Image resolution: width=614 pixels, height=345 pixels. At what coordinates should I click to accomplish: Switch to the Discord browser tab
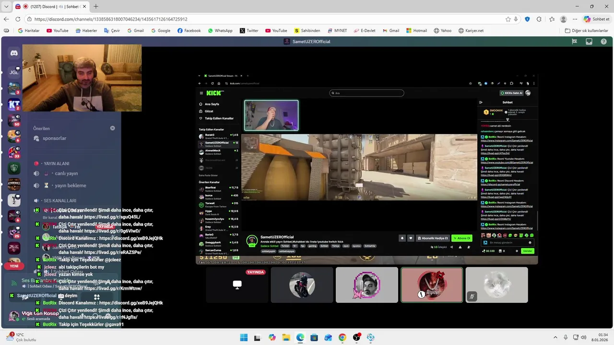pos(51,7)
